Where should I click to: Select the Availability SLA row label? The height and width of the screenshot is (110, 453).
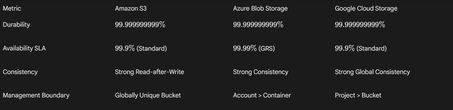[24, 48]
